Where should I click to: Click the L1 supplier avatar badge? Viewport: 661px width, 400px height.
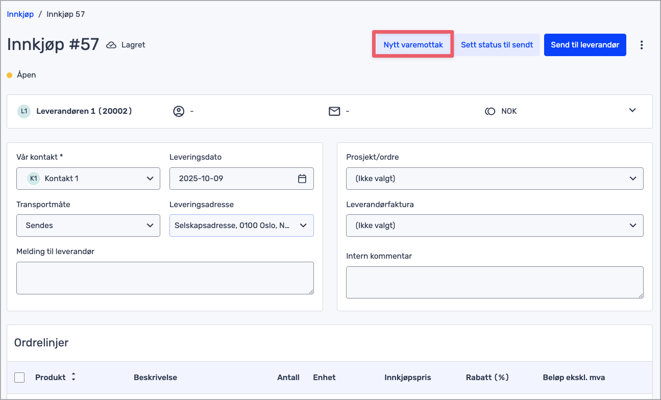24,111
